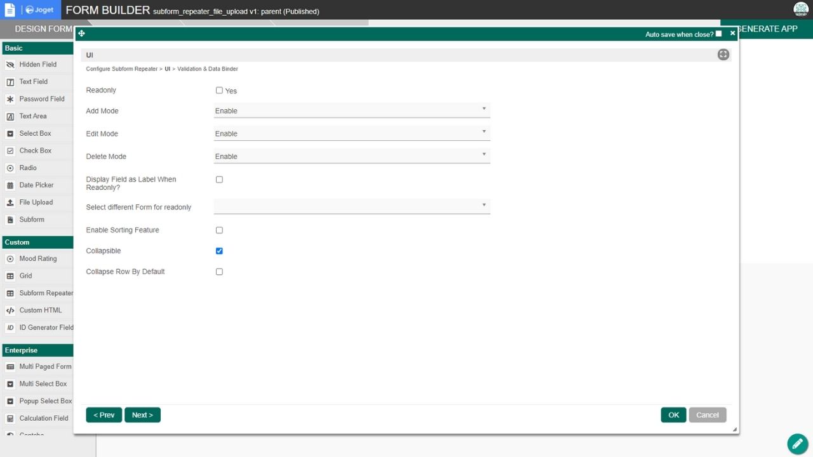
Task: Click the move handle icon on dialog
Action: click(81, 34)
